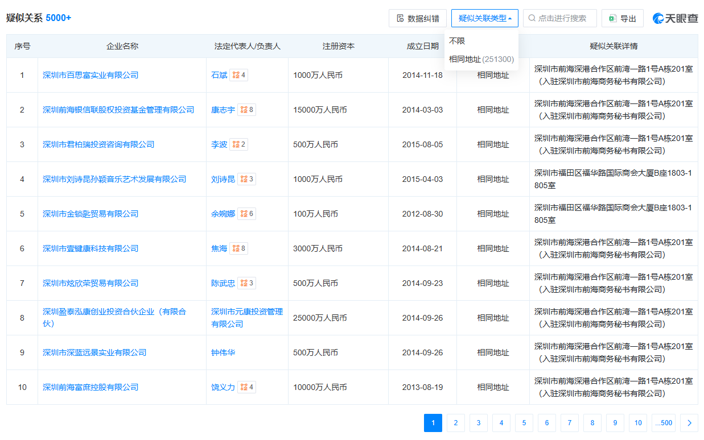This screenshot has height=440, width=704.
Task: Click the relation badge beside 饶义力
Action: (x=246, y=387)
